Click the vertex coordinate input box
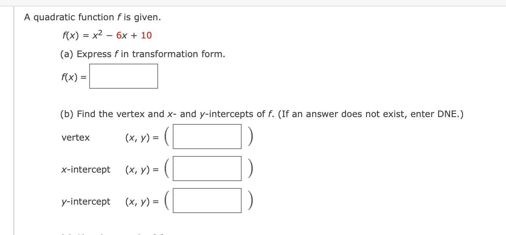Screen dimensions: 506x235 [x=207, y=137]
